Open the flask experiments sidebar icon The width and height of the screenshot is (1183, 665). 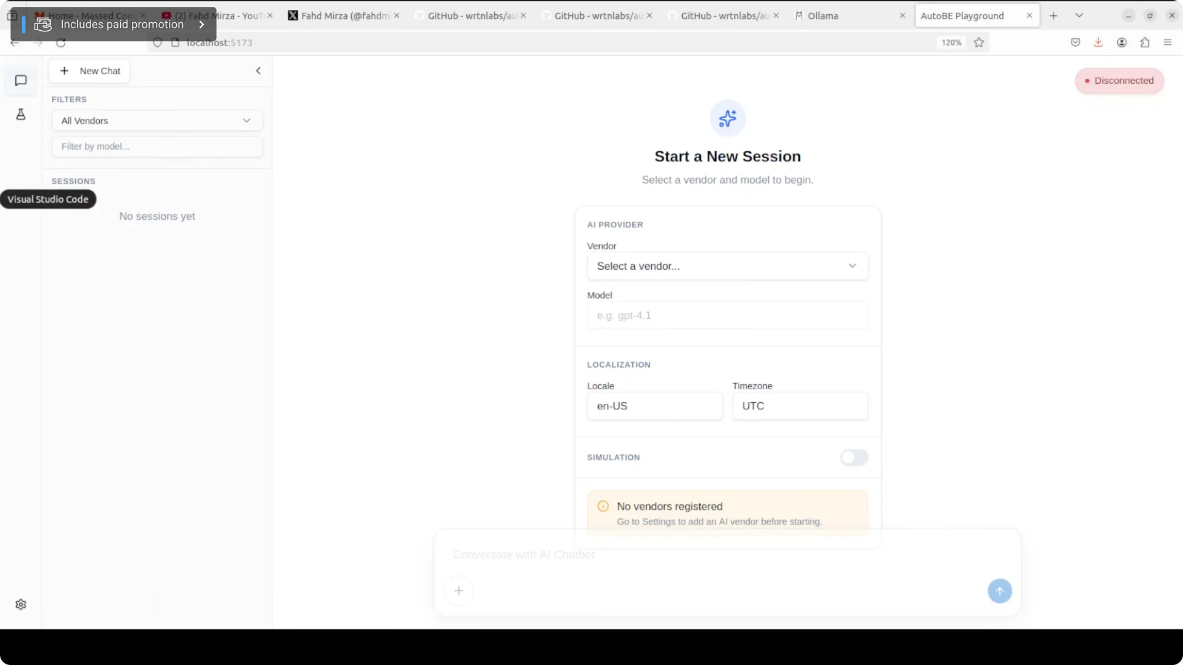[x=21, y=114]
